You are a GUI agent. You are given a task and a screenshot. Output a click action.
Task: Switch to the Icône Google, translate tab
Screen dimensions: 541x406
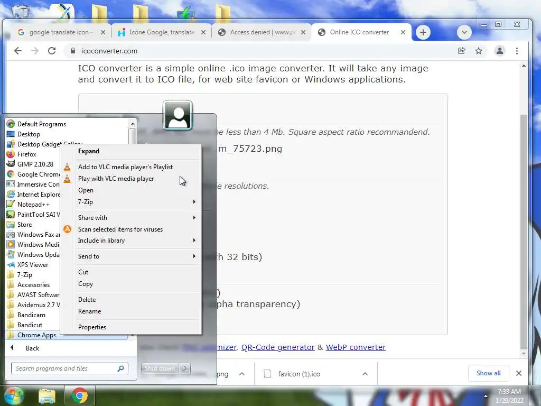click(x=162, y=32)
